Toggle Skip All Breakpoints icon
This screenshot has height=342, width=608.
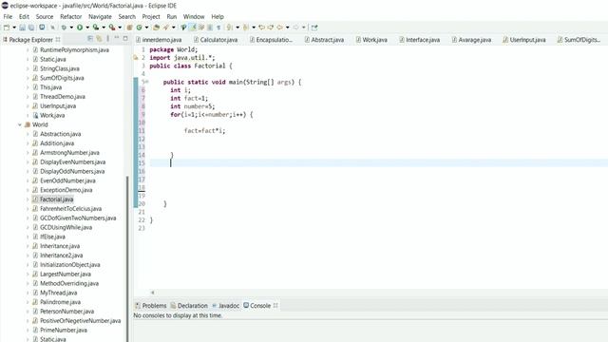(x=53, y=28)
